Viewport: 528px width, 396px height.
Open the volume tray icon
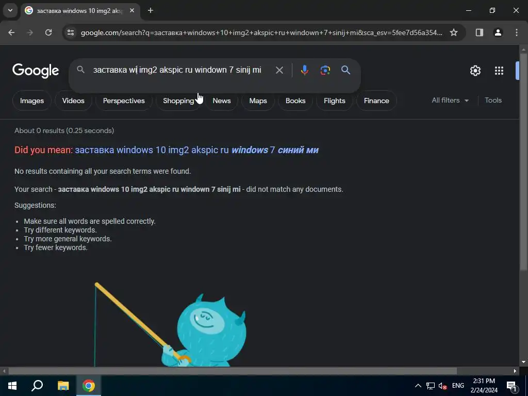click(443, 386)
